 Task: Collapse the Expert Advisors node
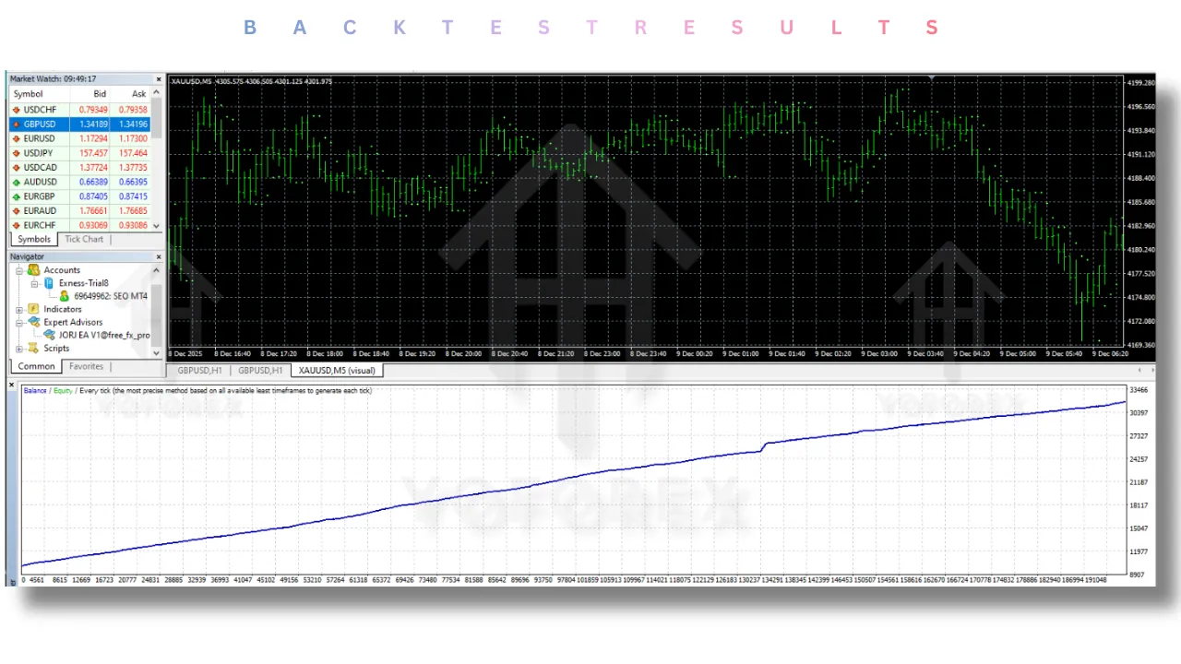(x=19, y=323)
